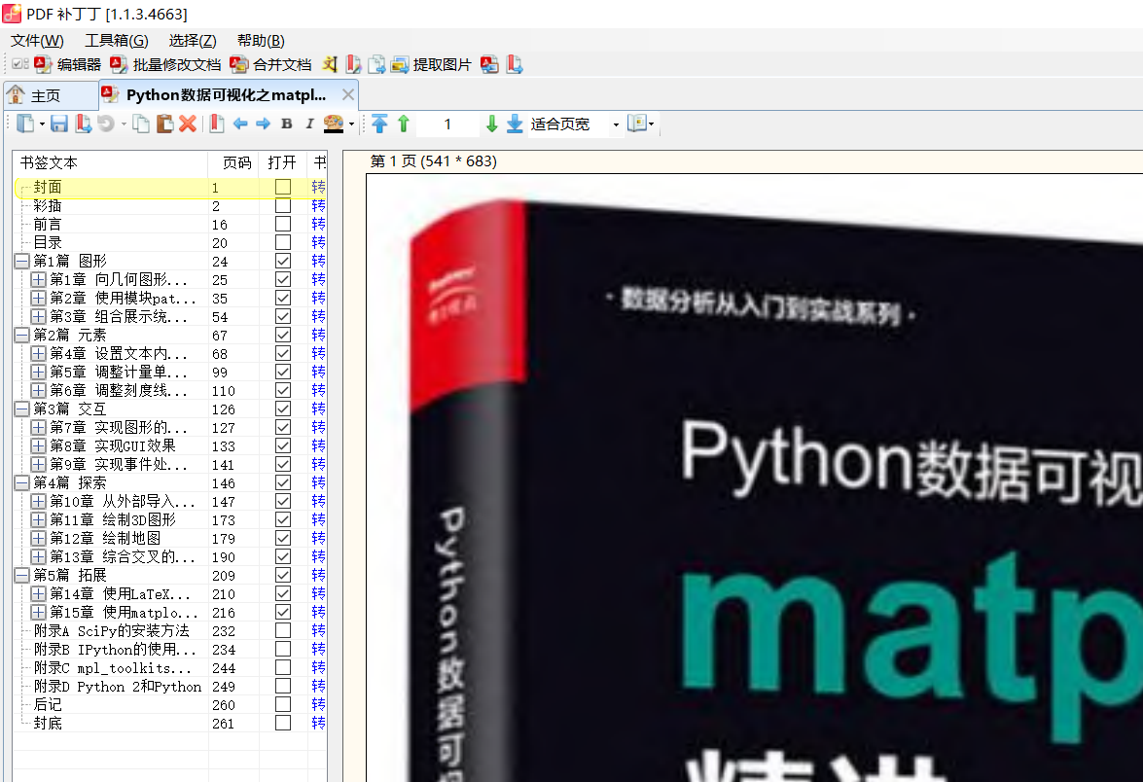This screenshot has width=1143, height=782.
Task: Check the 打开 checkbox for 后记
Action: pyautogui.click(x=283, y=704)
